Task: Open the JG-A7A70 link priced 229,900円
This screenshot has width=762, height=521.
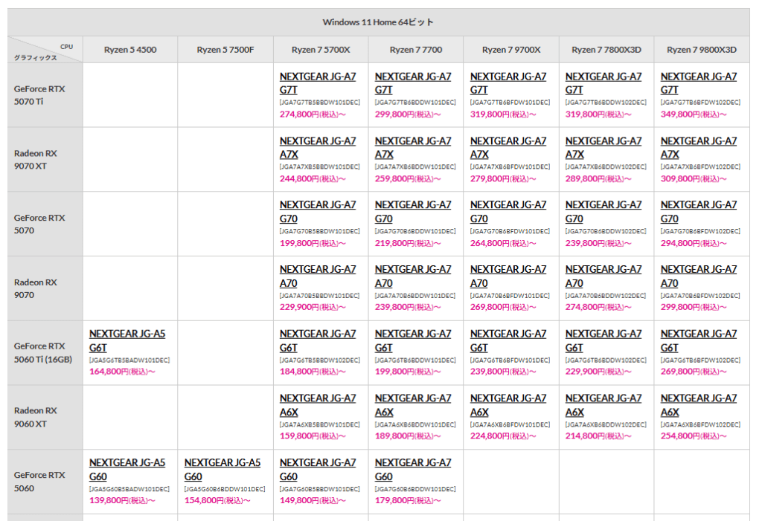Action: [x=317, y=276]
